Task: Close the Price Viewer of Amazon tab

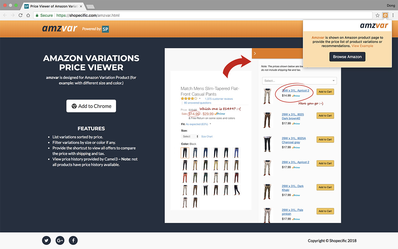Action: 81,6
